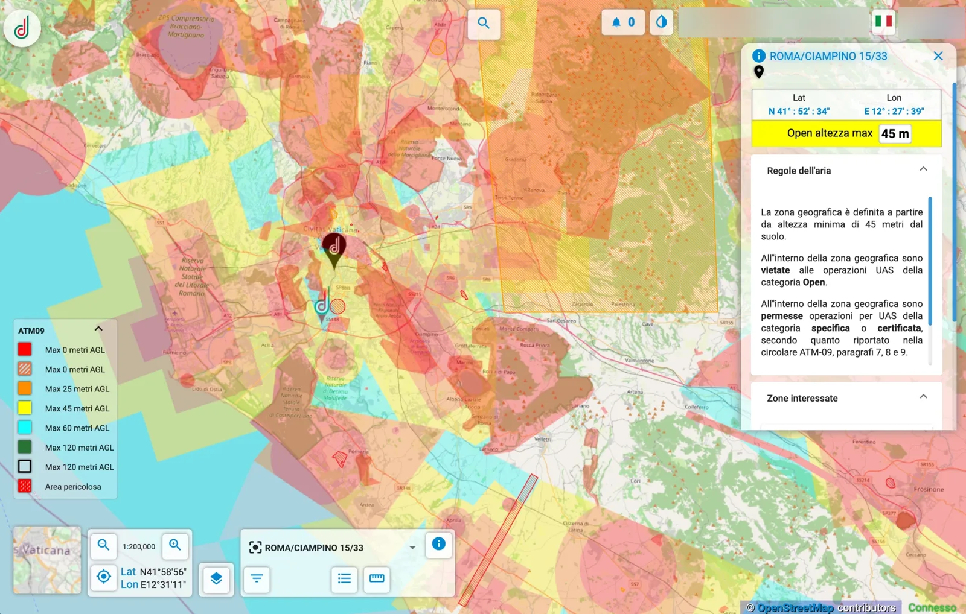Click the teal d-flight marker on map
Image resolution: width=966 pixels, height=614 pixels.
coord(322,306)
